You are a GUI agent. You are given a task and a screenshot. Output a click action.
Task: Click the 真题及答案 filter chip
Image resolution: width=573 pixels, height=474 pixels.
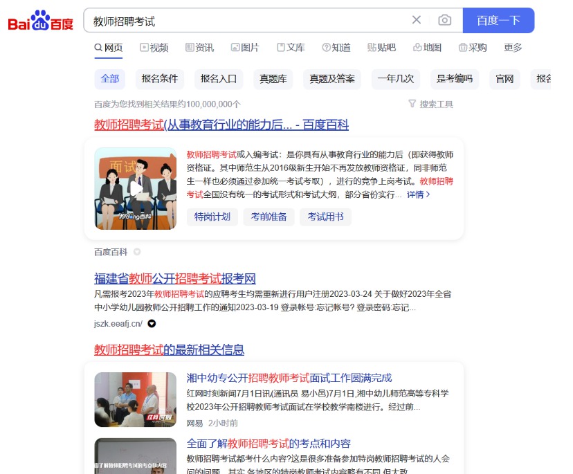coord(331,79)
